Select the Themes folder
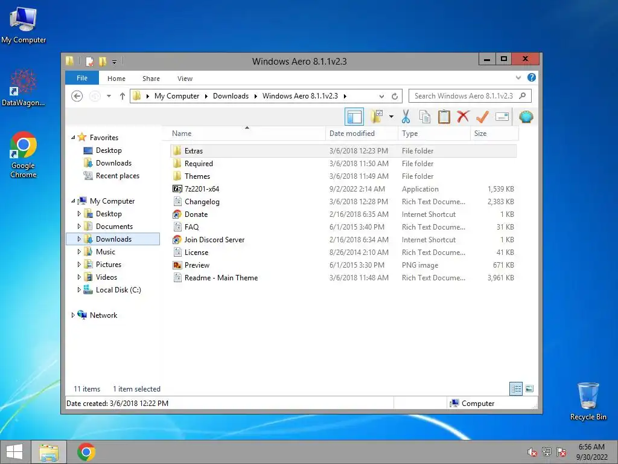This screenshot has height=464, width=618. (343, 176)
